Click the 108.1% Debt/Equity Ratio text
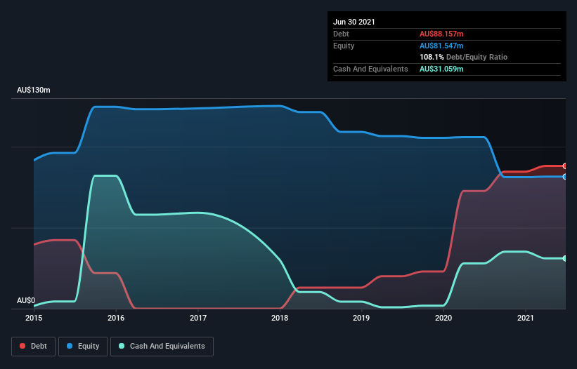577x369 pixels. point(463,57)
